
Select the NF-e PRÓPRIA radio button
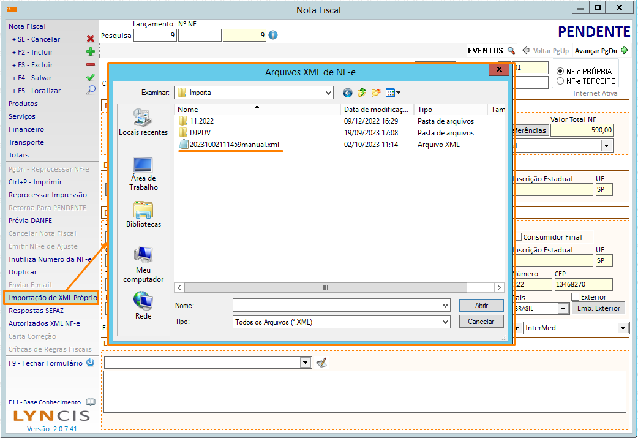click(560, 71)
